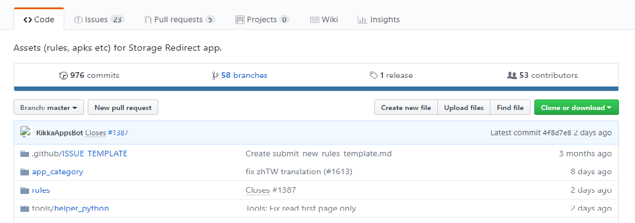Start a New pull request
This screenshot has width=635, height=223.
pos(123,107)
